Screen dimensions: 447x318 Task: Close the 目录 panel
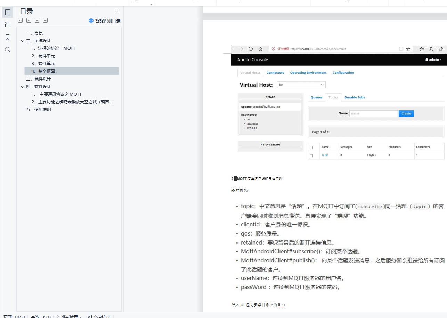(116, 11)
